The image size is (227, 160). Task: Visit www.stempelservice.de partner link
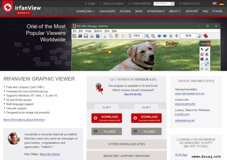[x=190, y=94]
